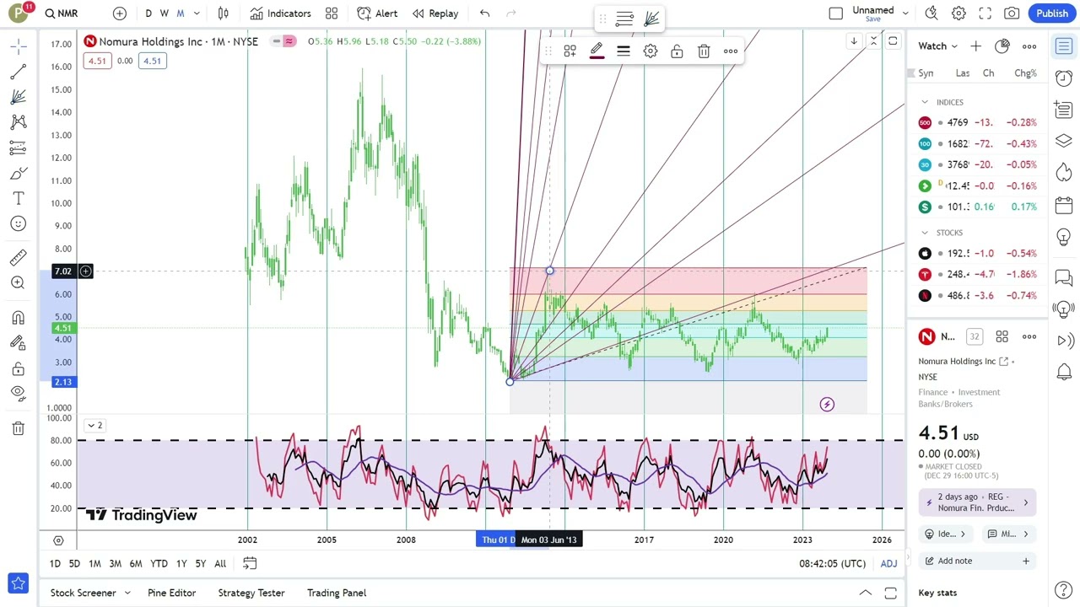
Task: Select the brush drawing tool
Action: [x=19, y=174]
